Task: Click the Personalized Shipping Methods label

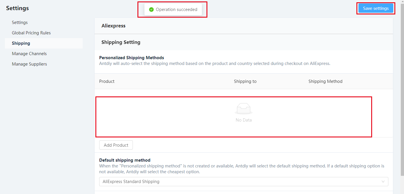Action: [x=132, y=58]
